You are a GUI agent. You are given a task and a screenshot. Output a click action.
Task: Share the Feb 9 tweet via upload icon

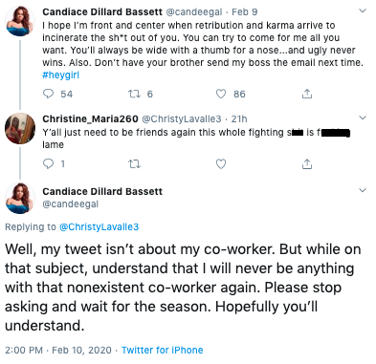307,94
